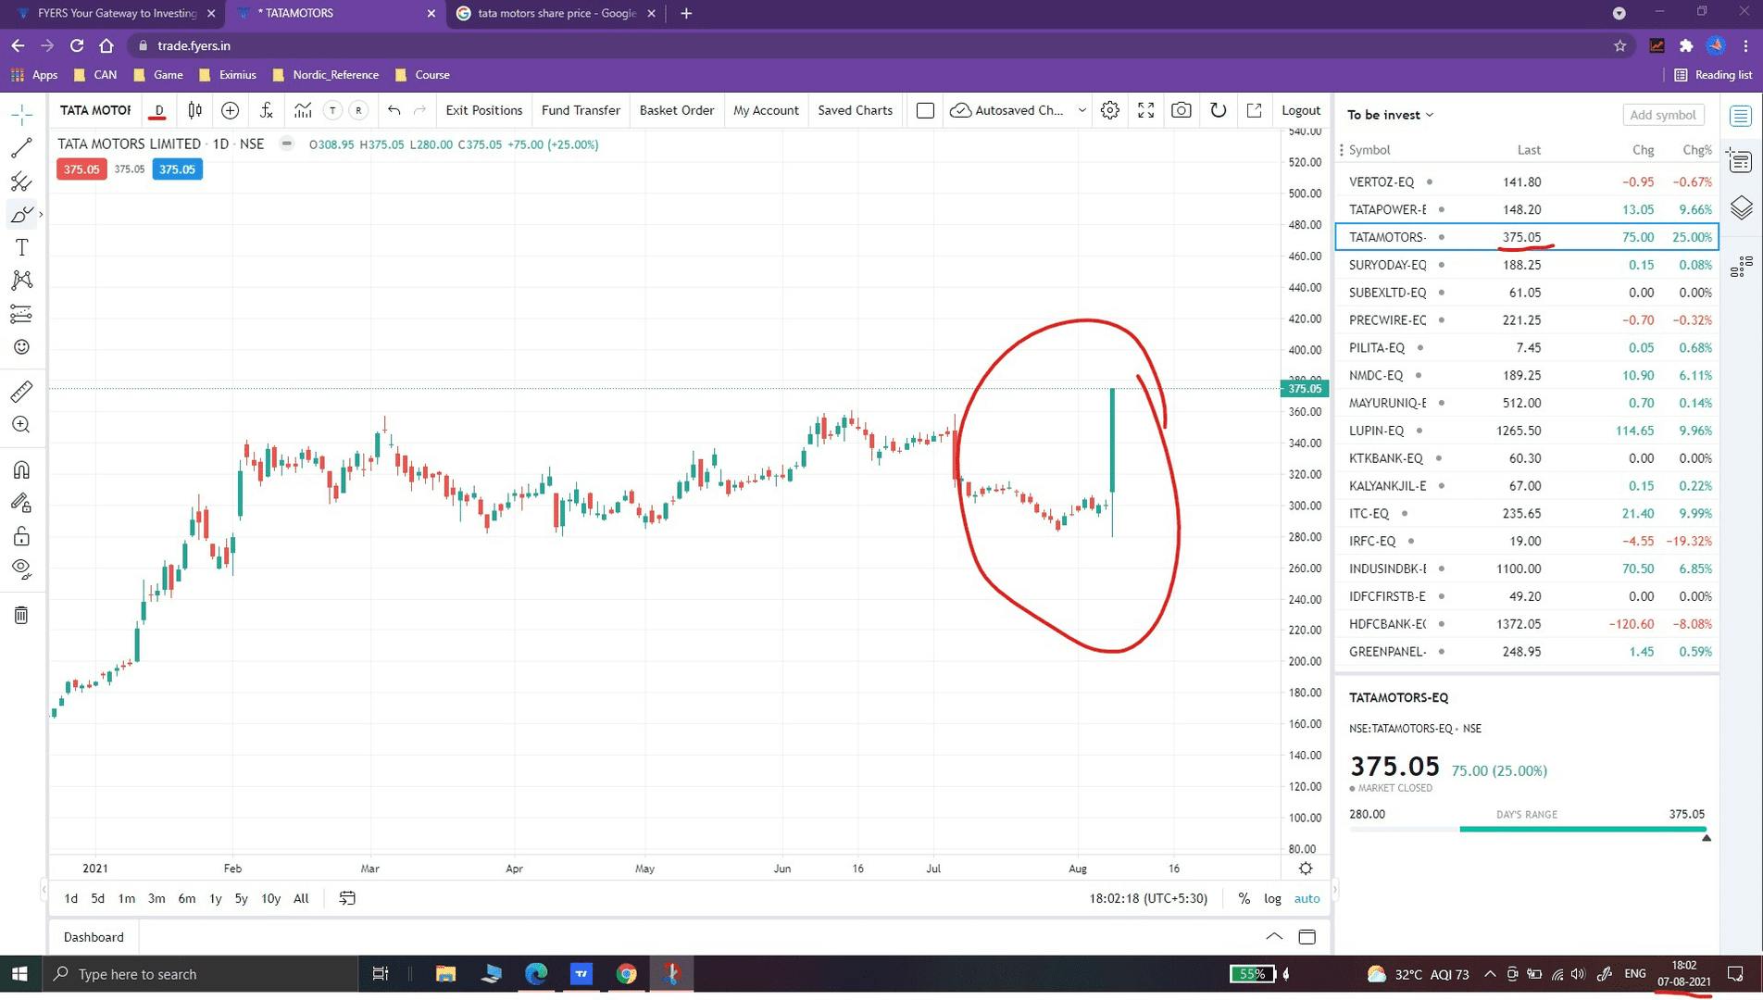Select the ruler measure tool
This screenshot has width=1763, height=1000.
(x=21, y=392)
